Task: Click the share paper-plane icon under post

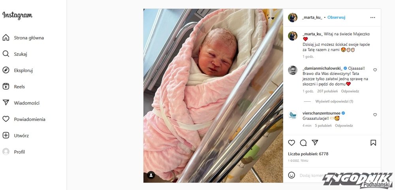Action: (315, 143)
